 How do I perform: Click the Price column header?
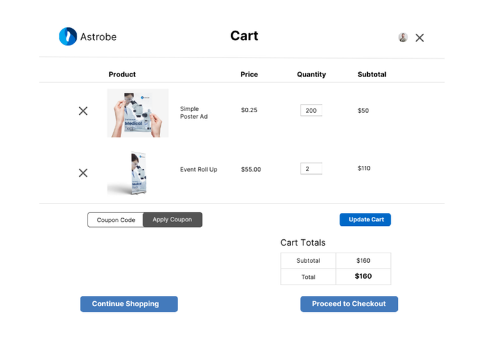click(x=249, y=75)
